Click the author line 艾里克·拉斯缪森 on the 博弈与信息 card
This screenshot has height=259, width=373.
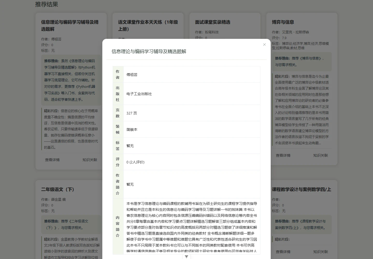pos(290,32)
